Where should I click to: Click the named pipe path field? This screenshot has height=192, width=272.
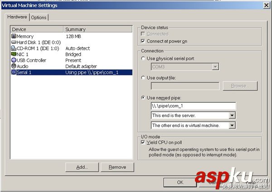[x=193, y=106]
